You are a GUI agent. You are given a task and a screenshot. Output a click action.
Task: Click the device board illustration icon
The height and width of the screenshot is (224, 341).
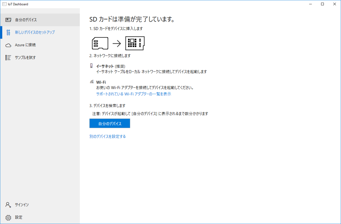click(x=135, y=43)
